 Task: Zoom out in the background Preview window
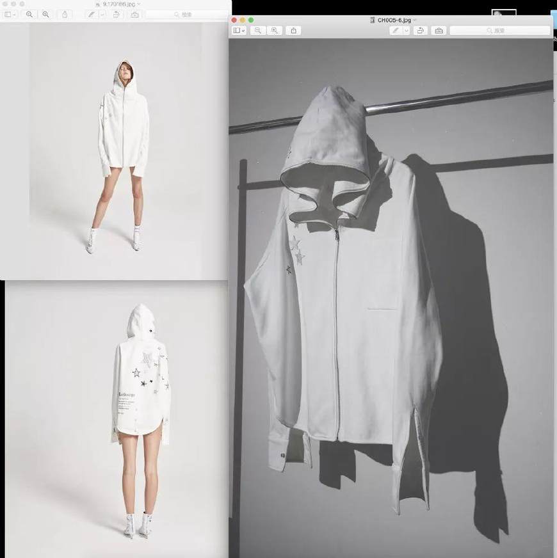(x=29, y=14)
